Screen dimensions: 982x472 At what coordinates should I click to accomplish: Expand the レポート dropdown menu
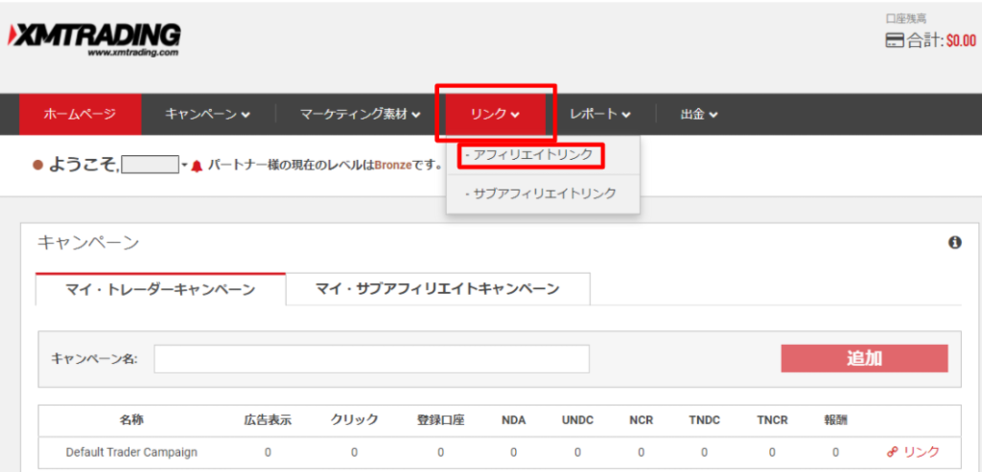[600, 114]
